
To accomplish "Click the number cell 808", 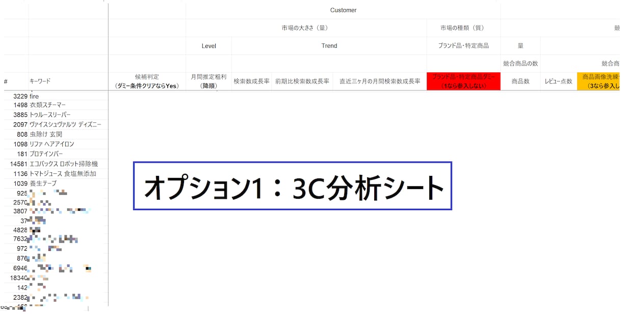I will coord(16,135).
